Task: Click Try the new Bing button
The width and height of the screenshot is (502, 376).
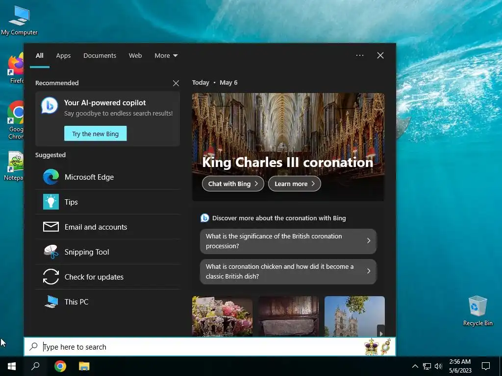Action: pyautogui.click(x=96, y=134)
